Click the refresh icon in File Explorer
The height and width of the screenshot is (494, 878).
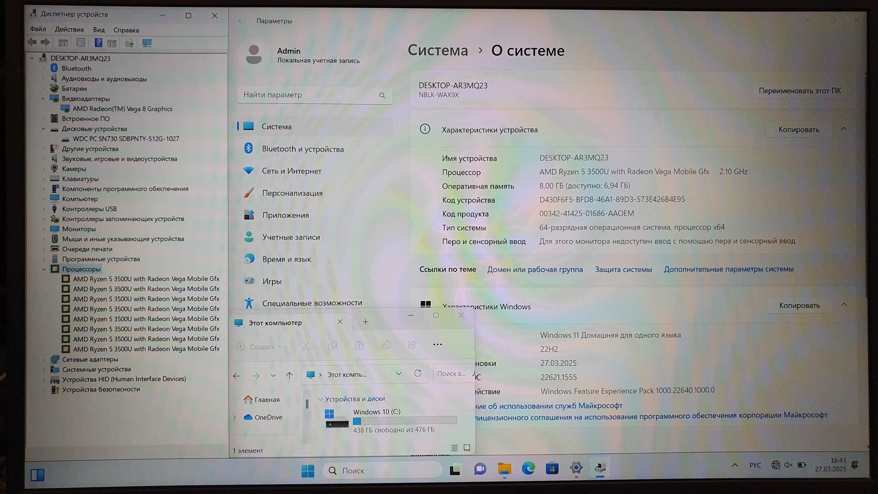point(418,374)
